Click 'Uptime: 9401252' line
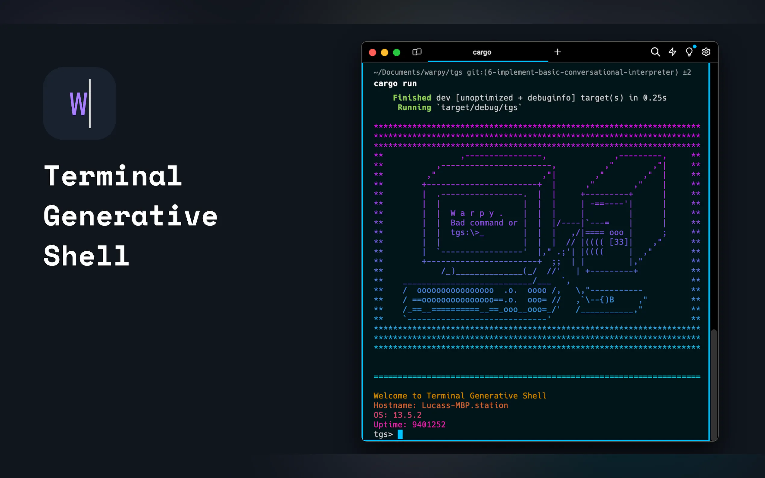 pyautogui.click(x=410, y=425)
